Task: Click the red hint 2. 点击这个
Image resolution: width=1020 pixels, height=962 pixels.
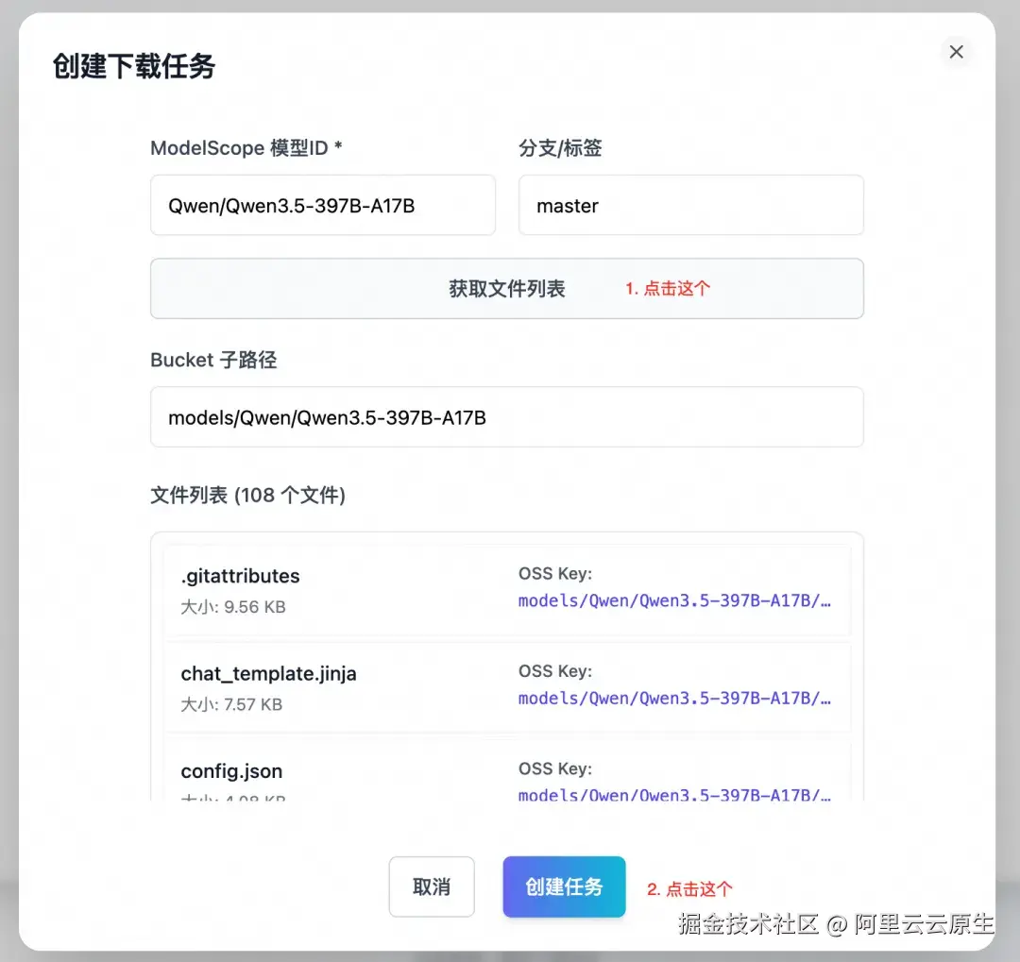Action: click(x=688, y=887)
